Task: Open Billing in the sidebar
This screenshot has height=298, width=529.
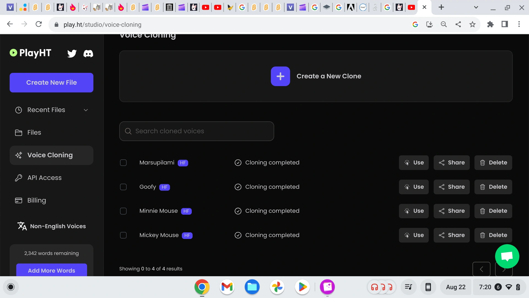Action: tap(37, 200)
